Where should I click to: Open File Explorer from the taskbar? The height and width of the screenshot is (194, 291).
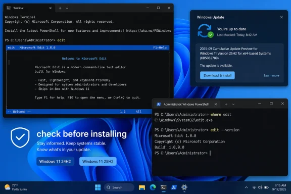click(x=142, y=187)
